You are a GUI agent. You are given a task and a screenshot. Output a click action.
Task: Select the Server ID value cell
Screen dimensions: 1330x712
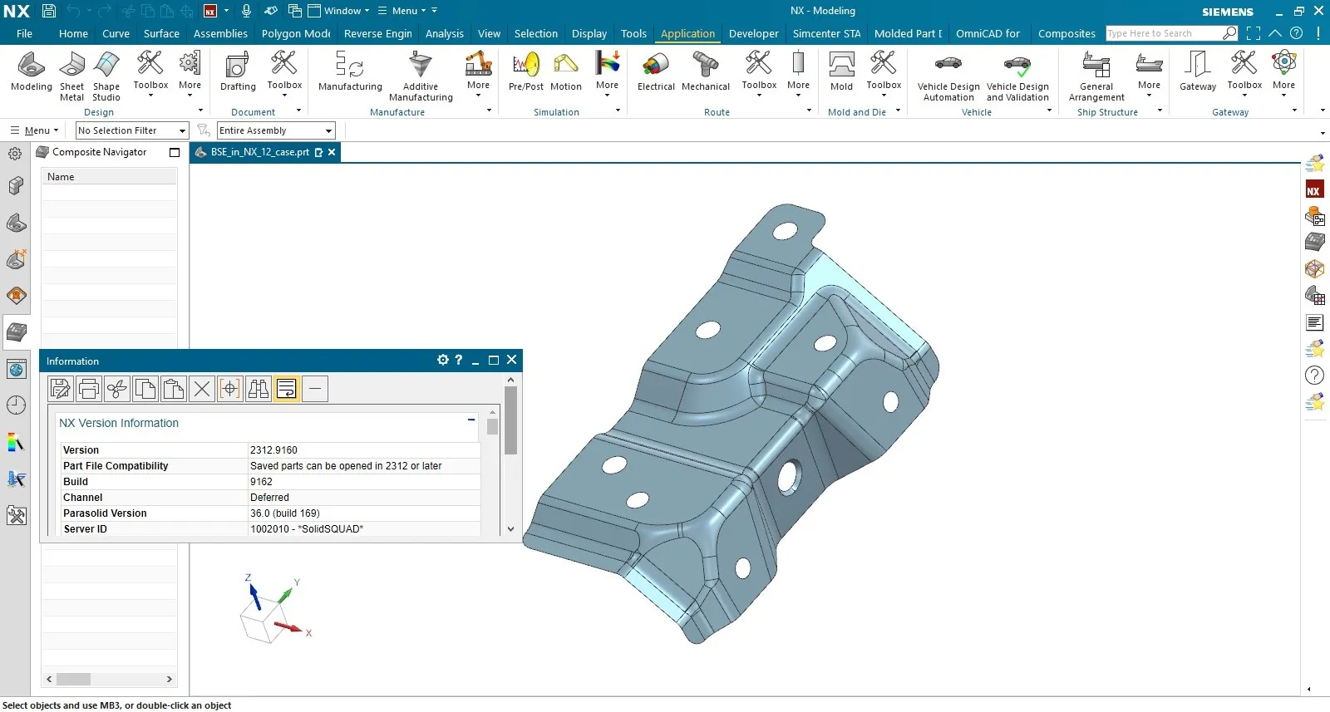(364, 529)
